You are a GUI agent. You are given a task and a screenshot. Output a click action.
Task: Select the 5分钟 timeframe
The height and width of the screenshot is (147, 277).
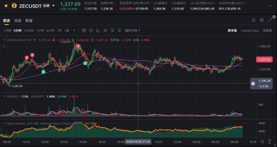18,30
